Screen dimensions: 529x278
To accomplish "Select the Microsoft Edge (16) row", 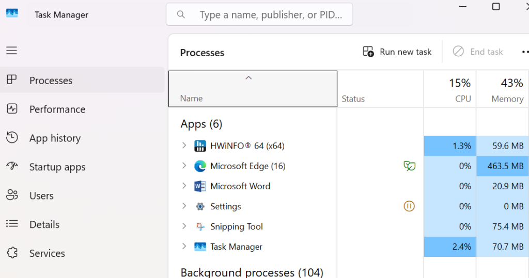I will point(349,166).
